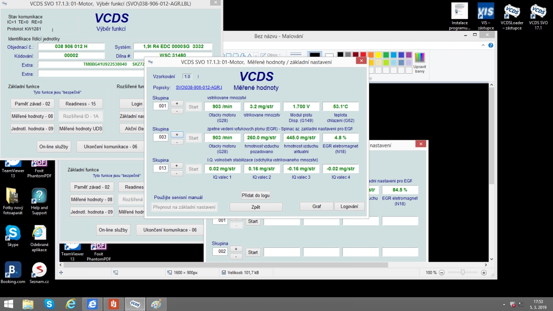
Task: Click Paint Help question mark icon
Action: pyautogui.click(x=491, y=45)
